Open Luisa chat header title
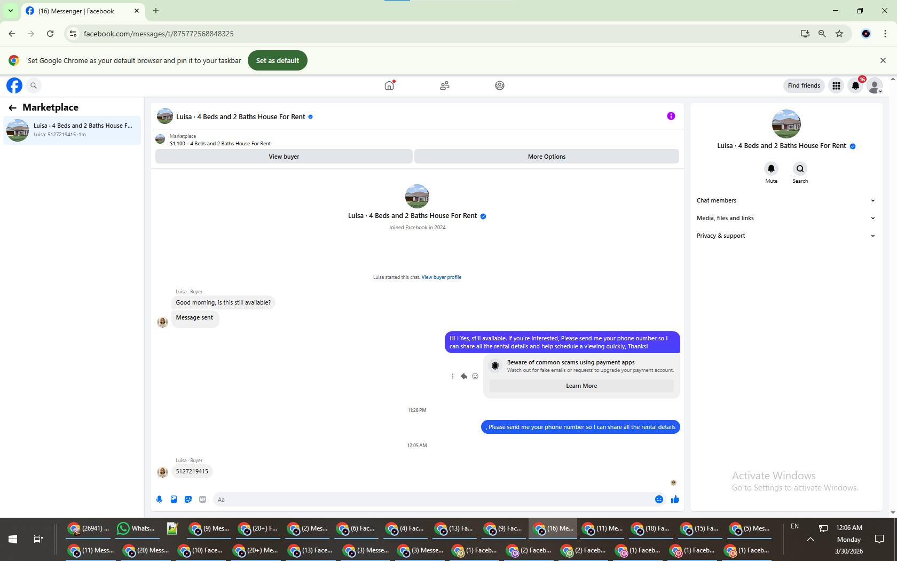 point(241,116)
